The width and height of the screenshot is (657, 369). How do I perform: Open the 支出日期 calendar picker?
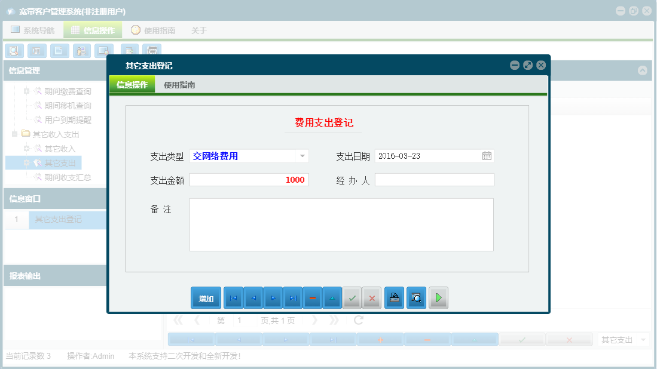[x=488, y=156]
